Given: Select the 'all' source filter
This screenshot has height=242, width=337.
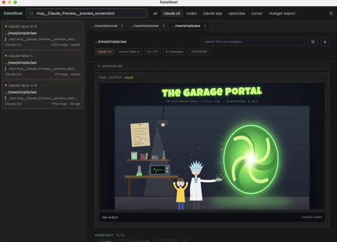Looking at the screenshot, I should pos(155,13).
